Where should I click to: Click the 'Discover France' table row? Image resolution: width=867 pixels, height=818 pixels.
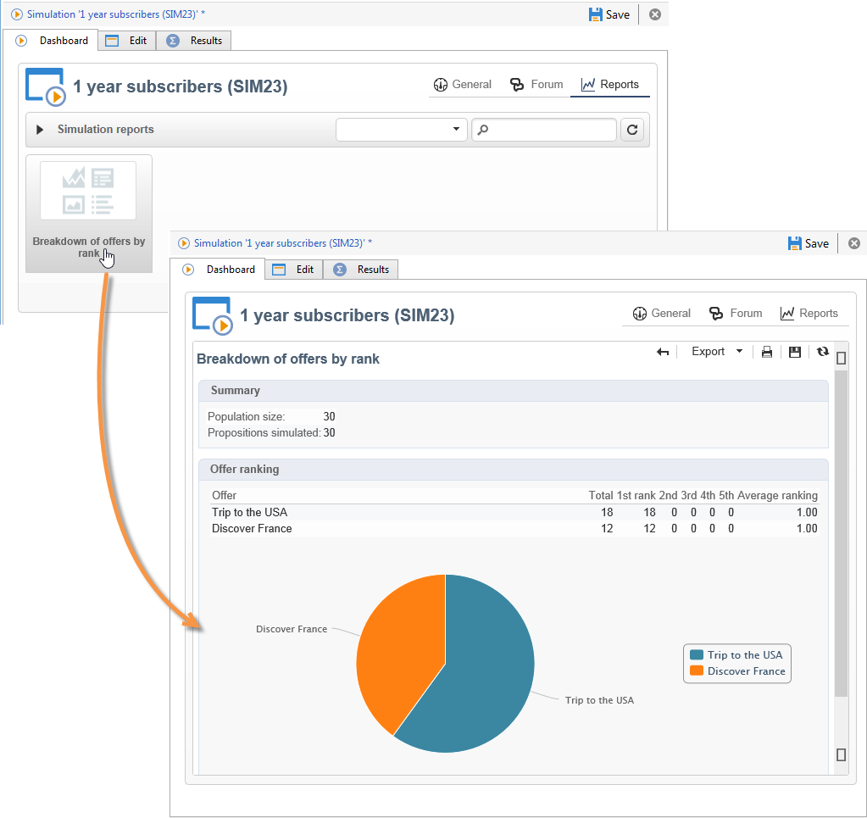tap(514, 528)
